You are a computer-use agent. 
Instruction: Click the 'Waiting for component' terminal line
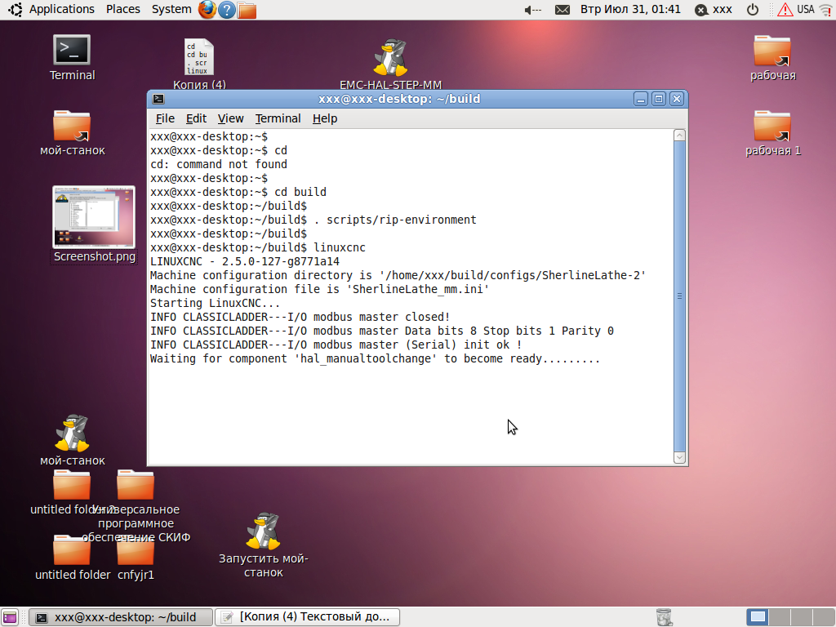pos(375,358)
